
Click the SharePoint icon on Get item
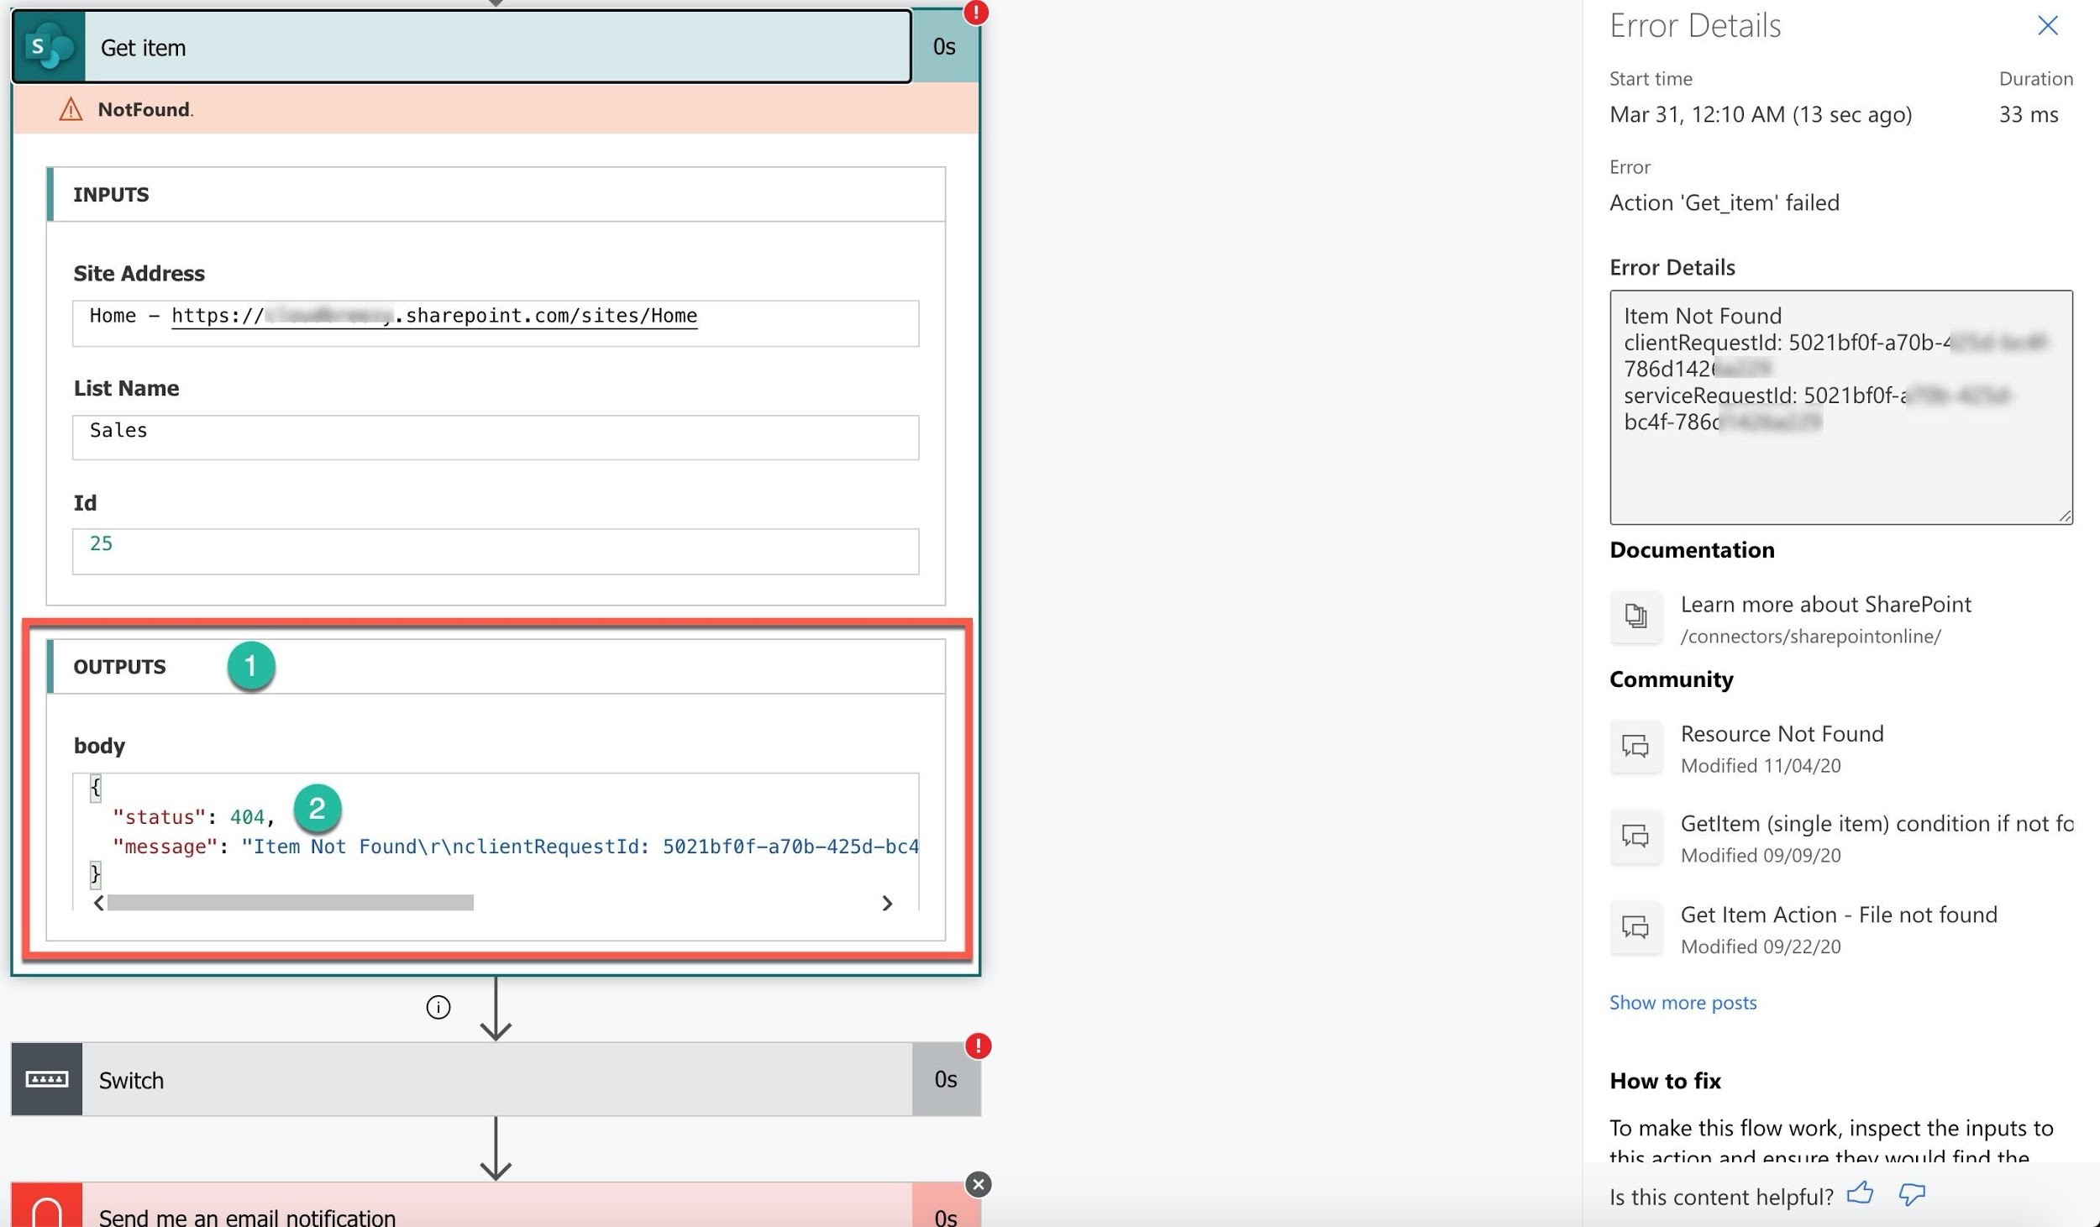coord(49,47)
